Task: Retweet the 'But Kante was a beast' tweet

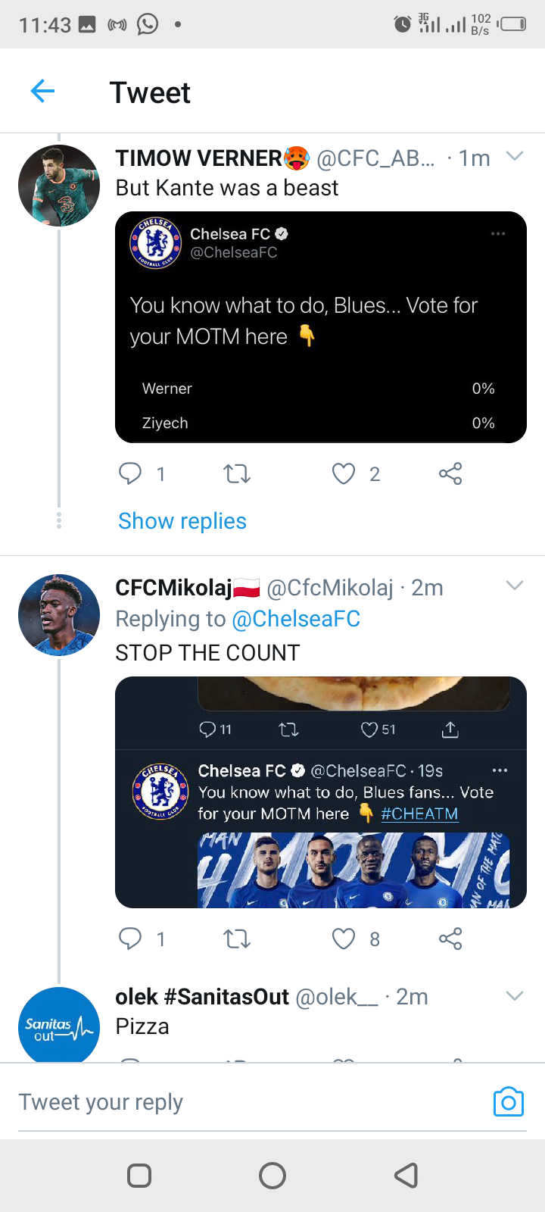Action: click(237, 474)
